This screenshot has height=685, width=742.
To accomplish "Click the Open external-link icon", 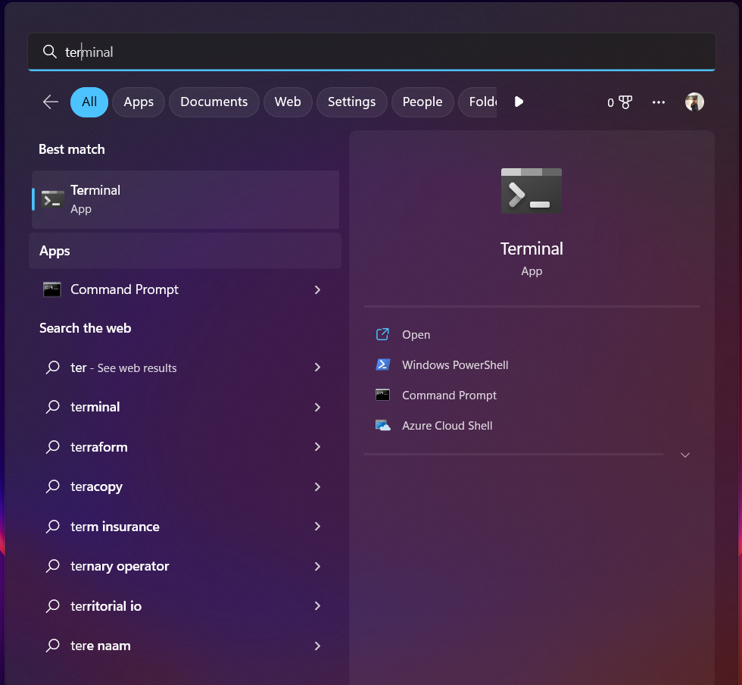I will tap(382, 334).
